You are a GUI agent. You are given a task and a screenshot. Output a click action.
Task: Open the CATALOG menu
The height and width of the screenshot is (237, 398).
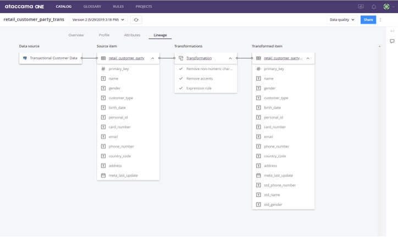(x=64, y=7)
